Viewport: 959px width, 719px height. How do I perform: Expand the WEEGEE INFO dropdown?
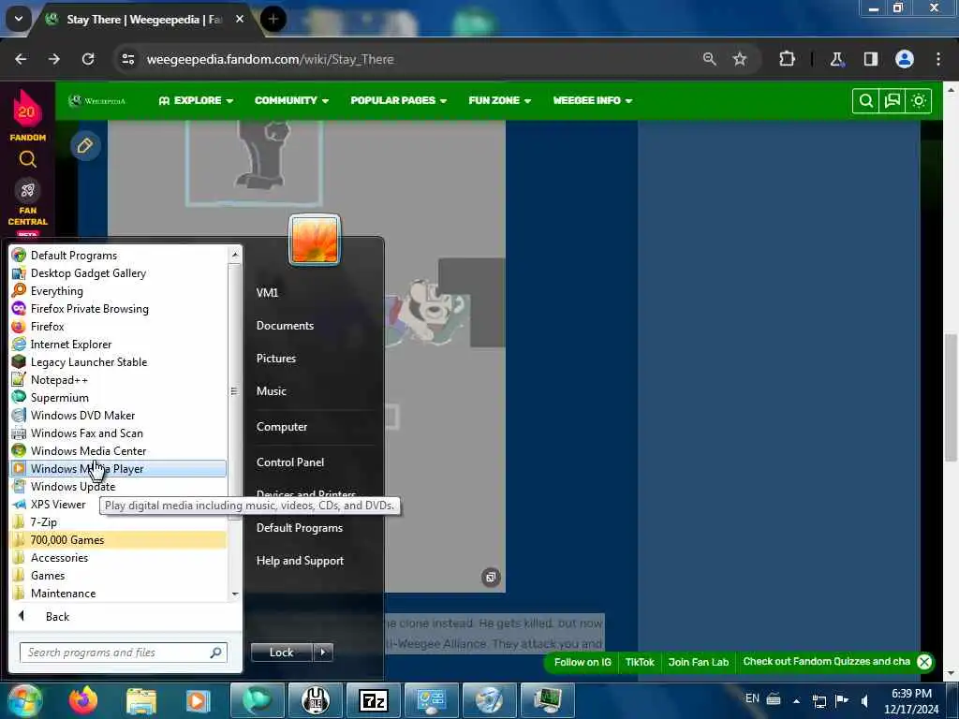pyautogui.click(x=593, y=100)
